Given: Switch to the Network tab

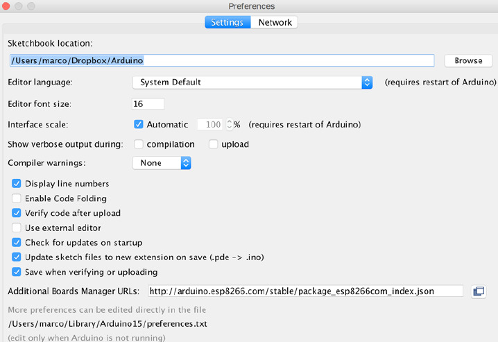Looking at the screenshot, I should pyautogui.click(x=275, y=22).
